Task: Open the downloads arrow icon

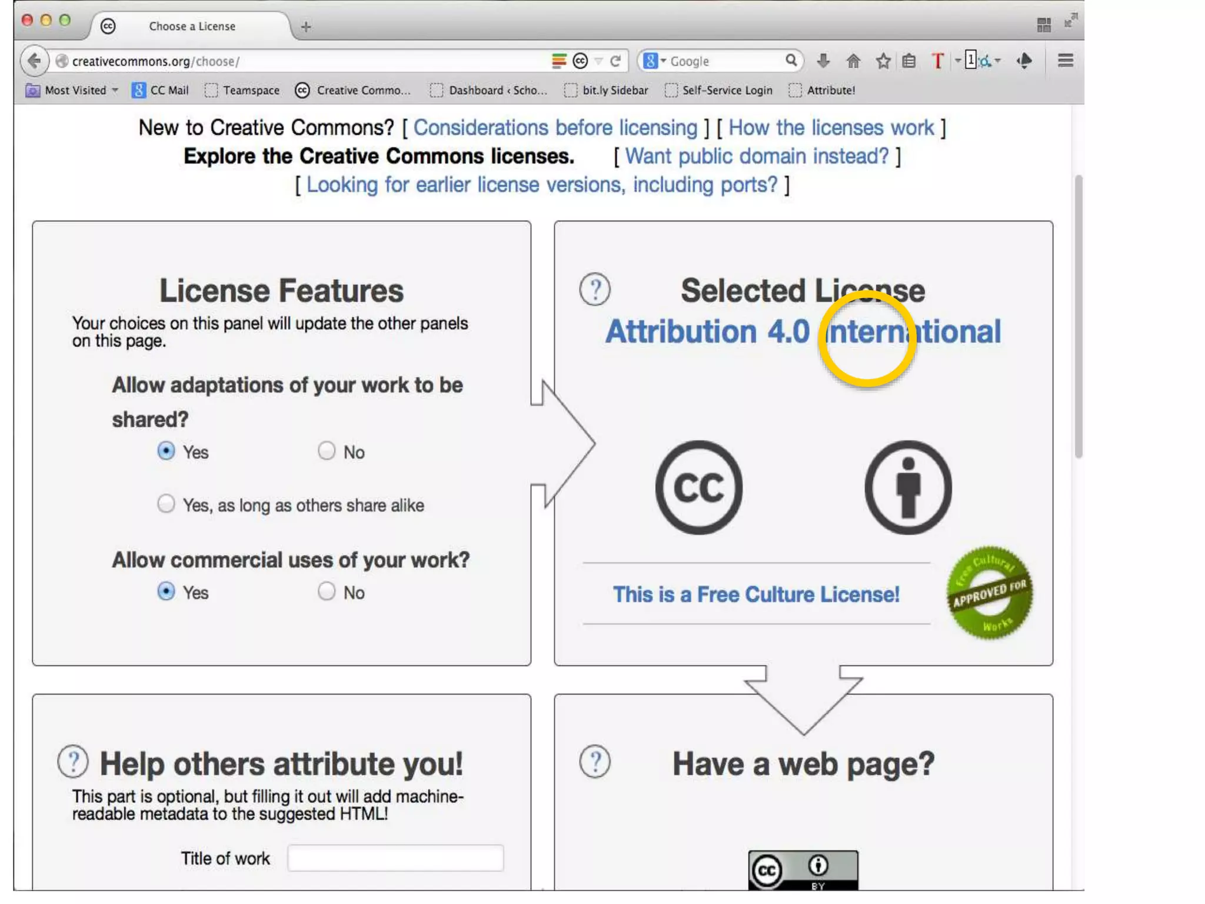Action: (x=823, y=61)
